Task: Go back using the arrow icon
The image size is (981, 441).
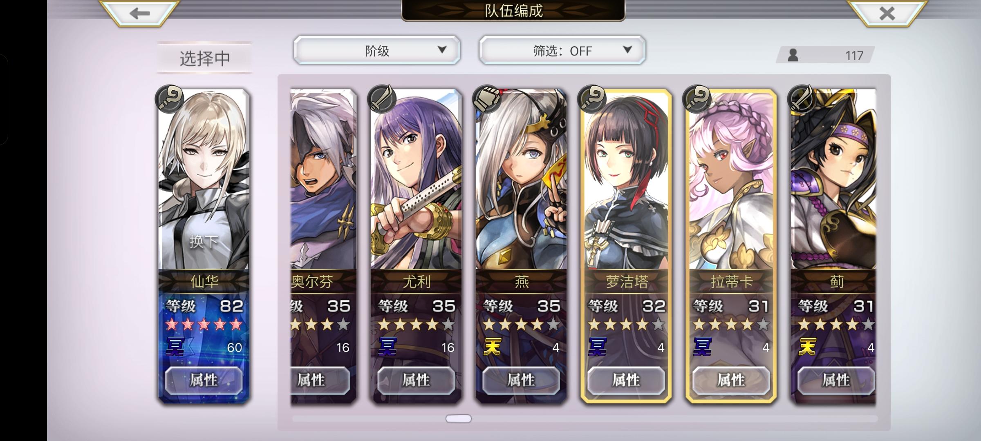Action: click(139, 13)
